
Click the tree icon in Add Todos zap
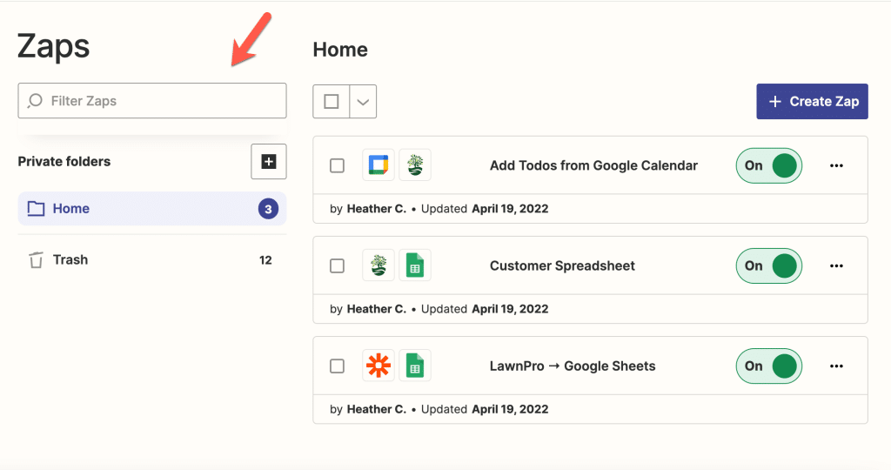point(415,164)
